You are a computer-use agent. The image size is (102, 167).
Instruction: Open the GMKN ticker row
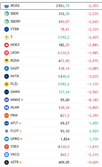point(51,92)
